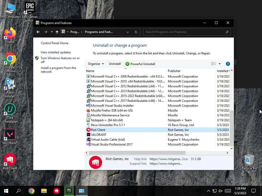Click the Control Panel taskbar icon
The width and height of the screenshot is (262, 196).
82,191
